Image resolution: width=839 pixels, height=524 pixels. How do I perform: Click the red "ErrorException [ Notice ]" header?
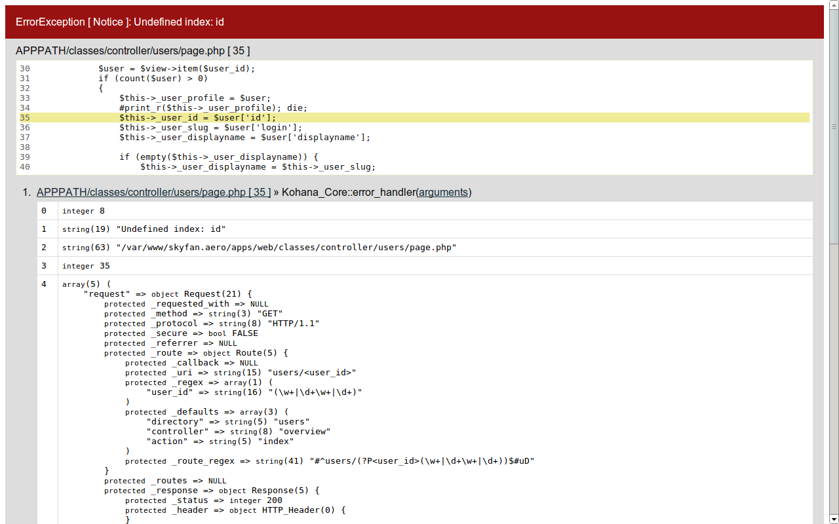(414, 22)
